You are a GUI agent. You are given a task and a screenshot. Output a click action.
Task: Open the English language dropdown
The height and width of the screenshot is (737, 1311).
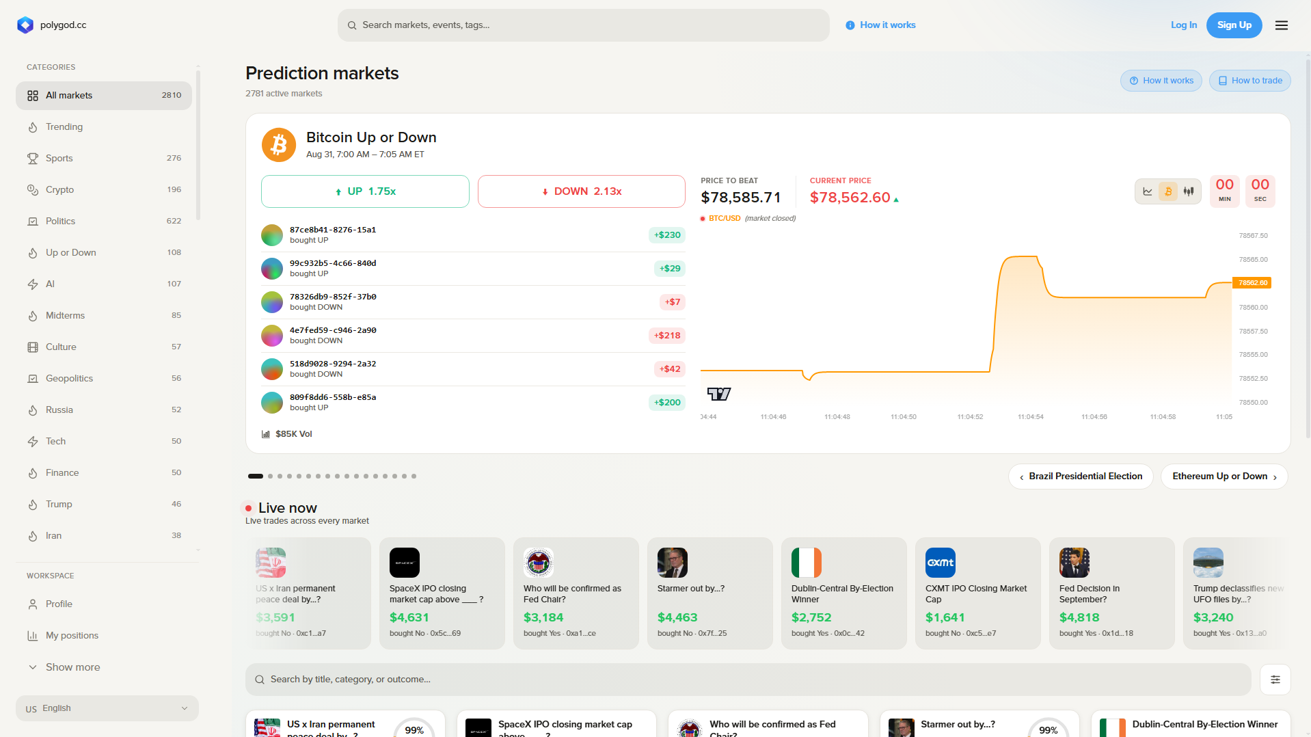click(x=107, y=708)
